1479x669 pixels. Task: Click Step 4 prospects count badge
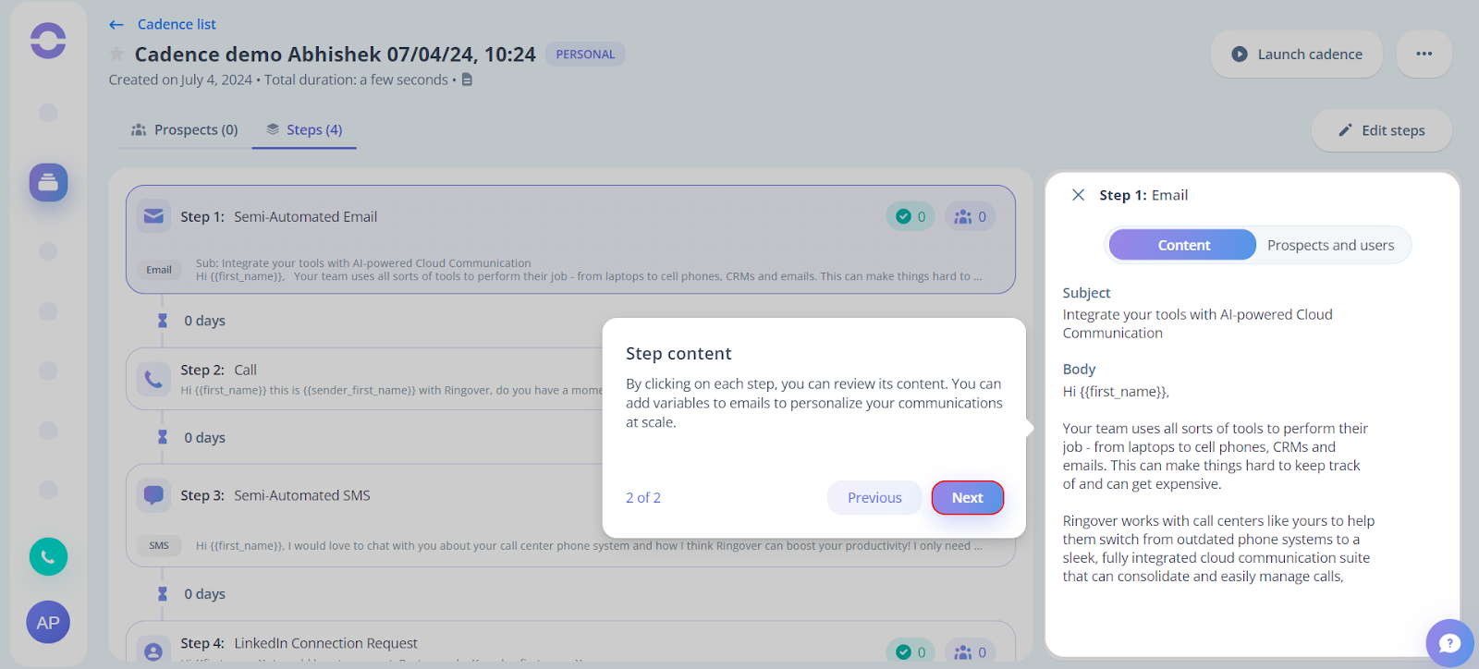(x=971, y=651)
